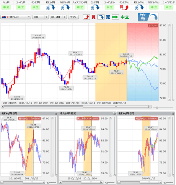The height and width of the screenshot is (185, 176).
Task: Click main chart scroll-right arrow
Action: tap(150, 107)
